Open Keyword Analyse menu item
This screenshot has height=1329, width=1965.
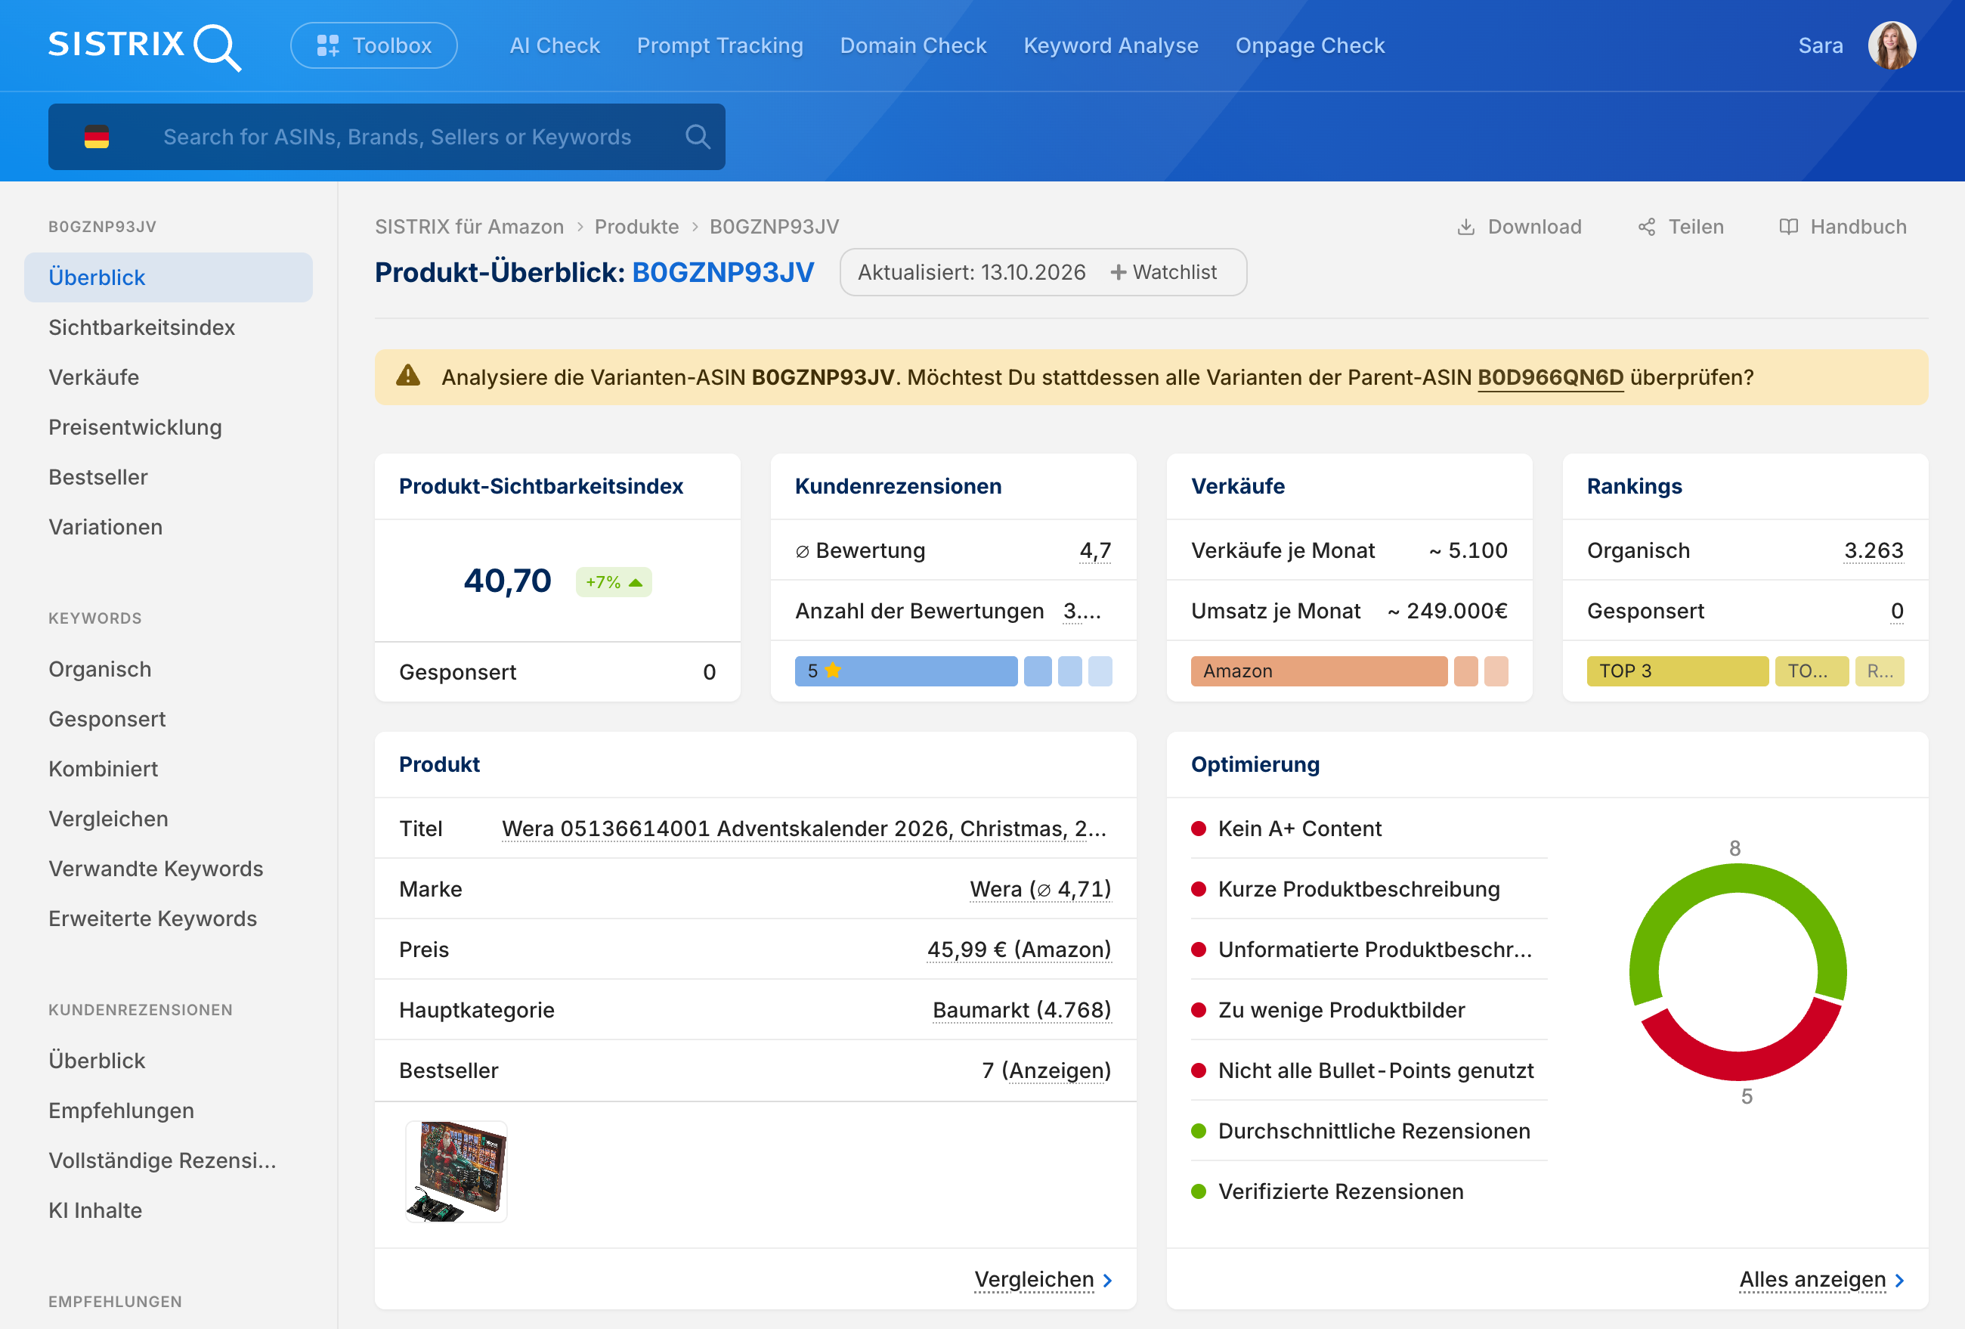pyautogui.click(x=1111, y=45)
